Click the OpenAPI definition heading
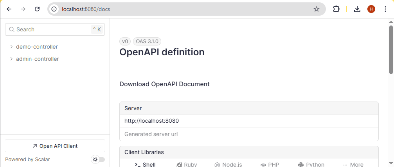This screenshot has width=394, height=167. [162, 52]
